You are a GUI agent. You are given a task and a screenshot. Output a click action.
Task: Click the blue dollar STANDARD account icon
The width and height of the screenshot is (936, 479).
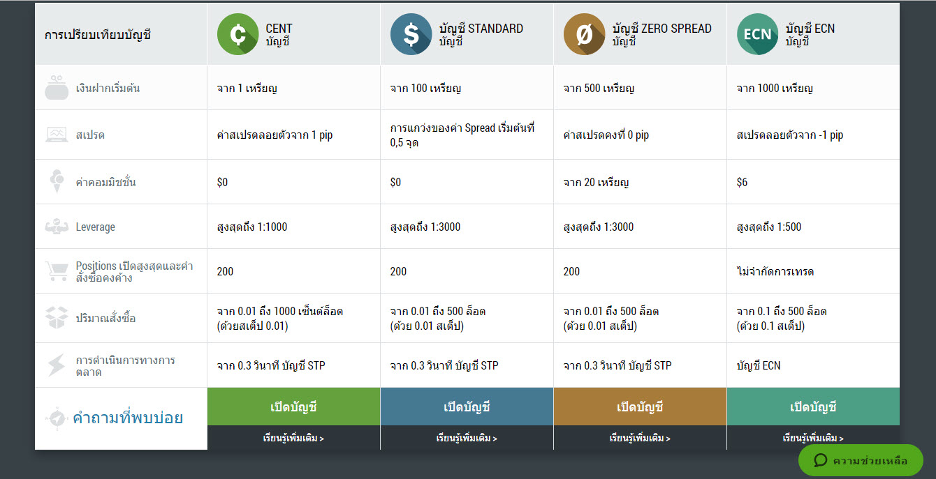click(411, 34)
